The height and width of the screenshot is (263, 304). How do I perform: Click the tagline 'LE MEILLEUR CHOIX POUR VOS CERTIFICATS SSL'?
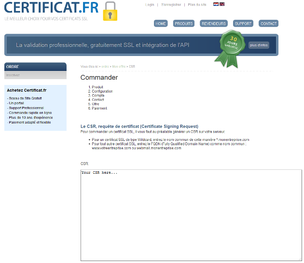point(46,19)
